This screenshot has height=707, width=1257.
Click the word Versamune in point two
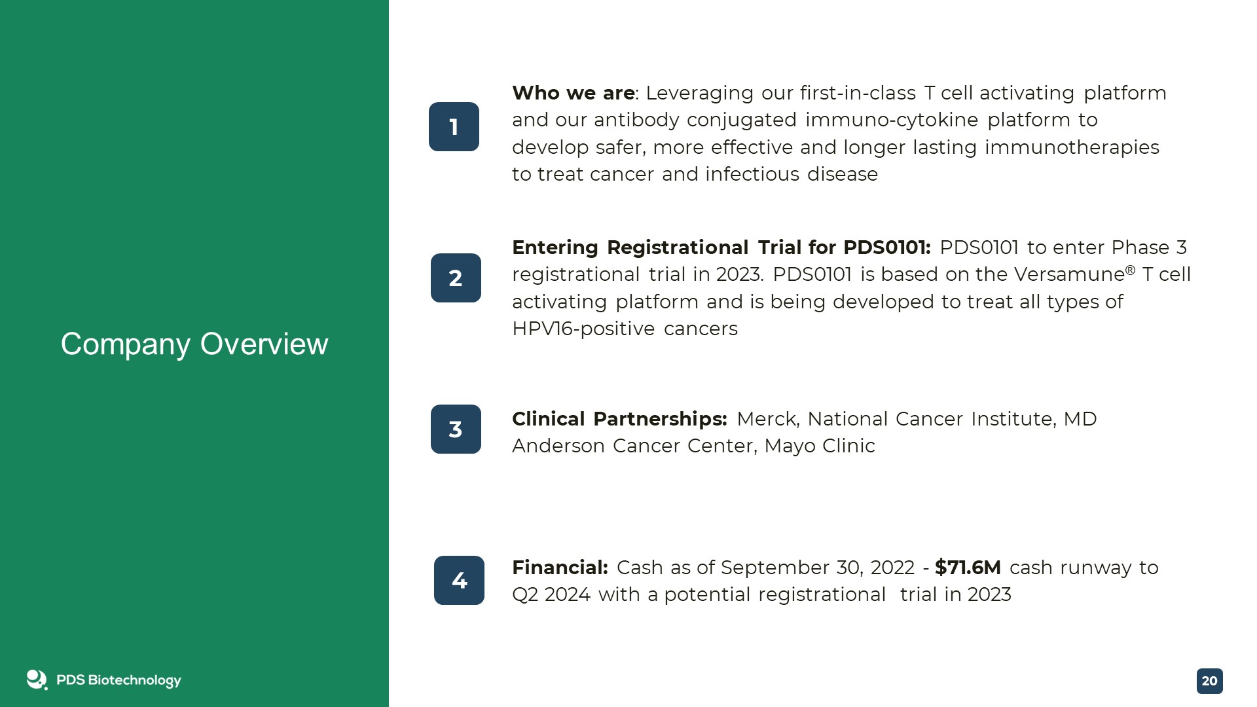[1069, 274]
